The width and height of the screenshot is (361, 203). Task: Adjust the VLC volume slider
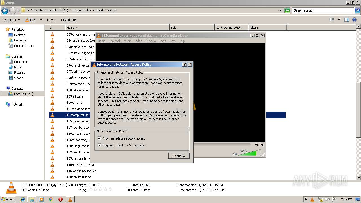[x=250, y=153]
